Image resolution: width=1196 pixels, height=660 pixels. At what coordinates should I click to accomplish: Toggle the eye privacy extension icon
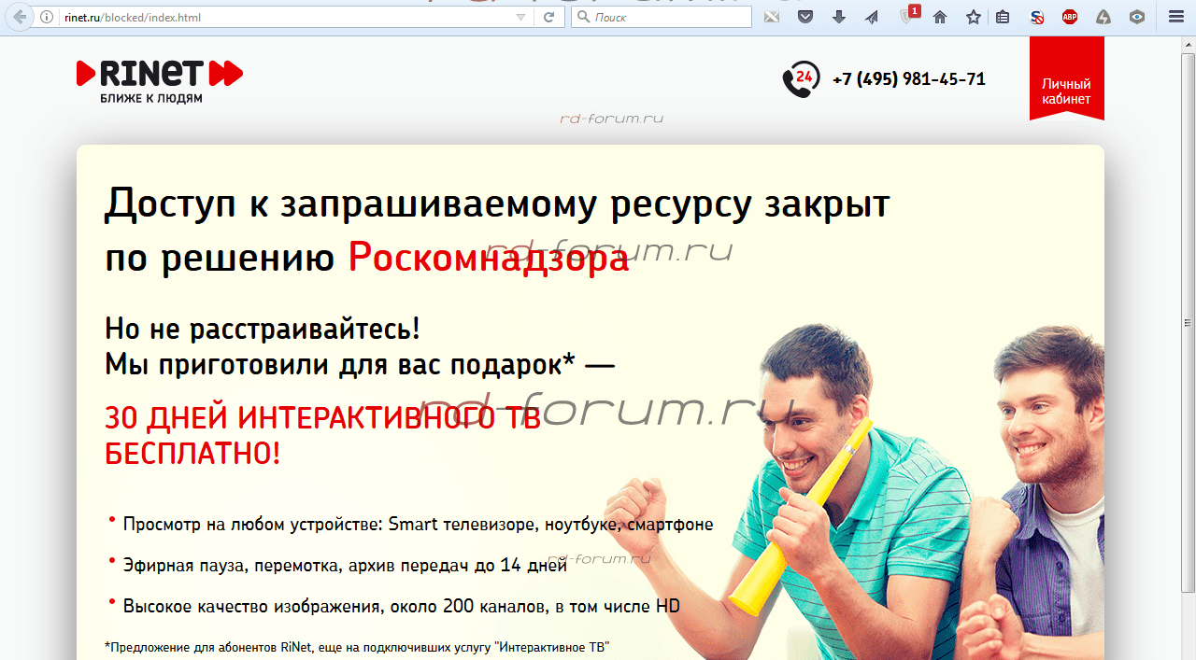click(x=1137, y=17)
